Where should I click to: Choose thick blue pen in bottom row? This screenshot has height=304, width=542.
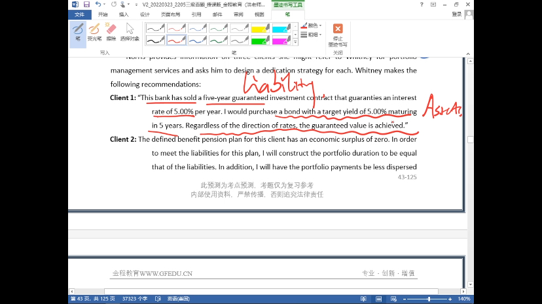coord(198,41)
